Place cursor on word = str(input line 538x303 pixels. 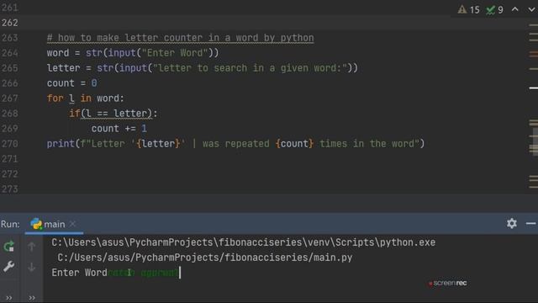point(133,53)
